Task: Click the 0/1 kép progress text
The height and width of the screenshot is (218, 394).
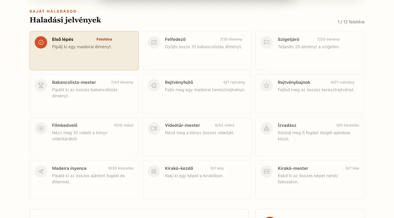Action: pos(217,168)
